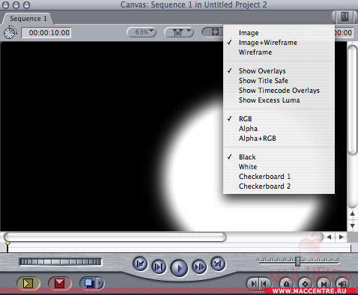
Task: Click the shuttle control slider handle
Action: click(x=297, y=261)
